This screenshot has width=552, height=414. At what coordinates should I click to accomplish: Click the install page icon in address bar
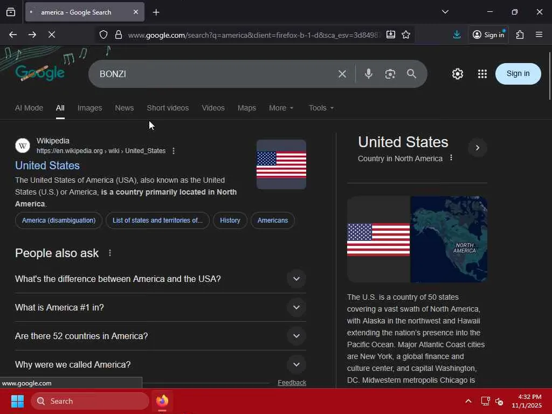pos(391,34)
